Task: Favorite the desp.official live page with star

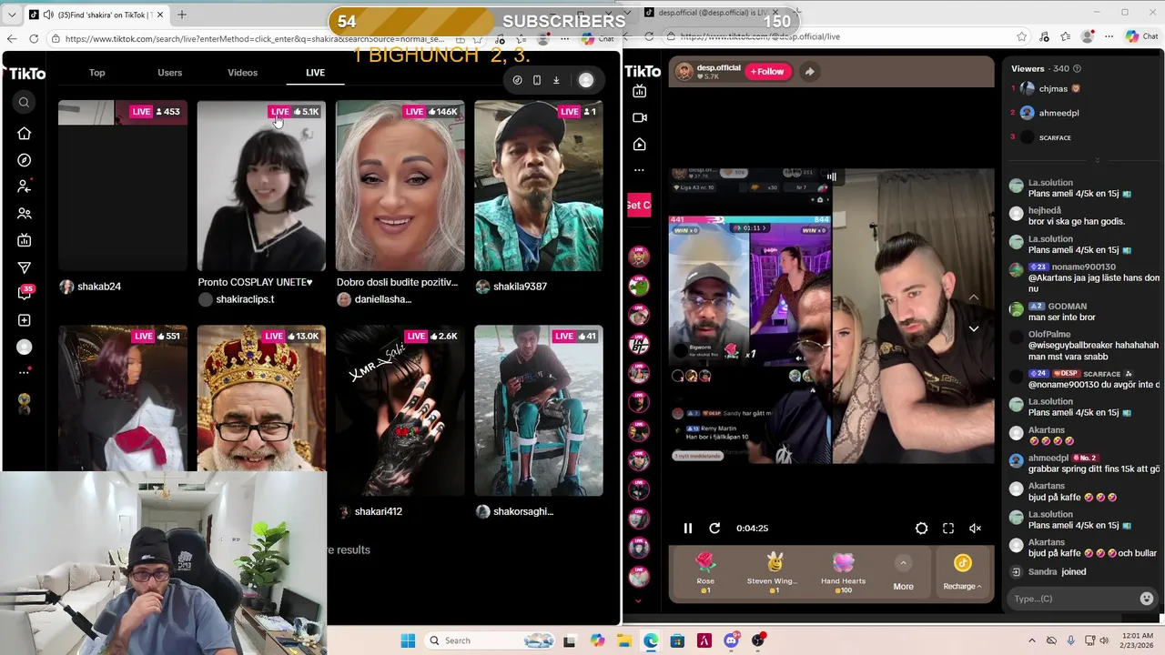Action: [x=1021, y=36]
